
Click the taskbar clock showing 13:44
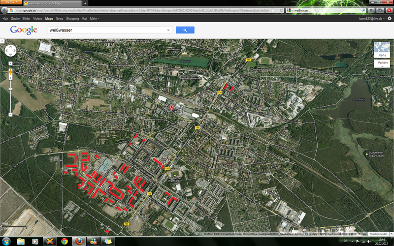click(x=381, y=242)
